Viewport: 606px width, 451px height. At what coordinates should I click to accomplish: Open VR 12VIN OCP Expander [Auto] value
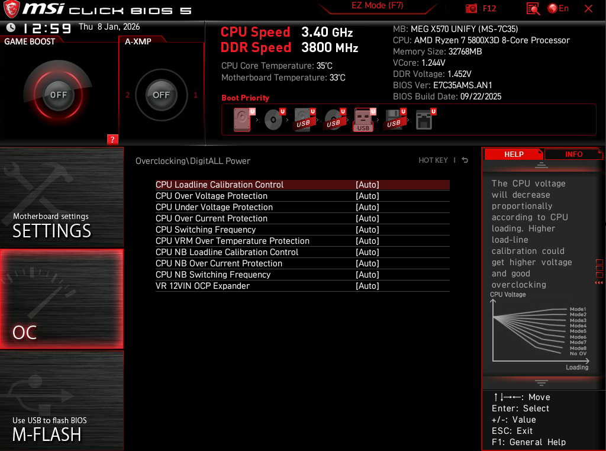coord(367,286)
